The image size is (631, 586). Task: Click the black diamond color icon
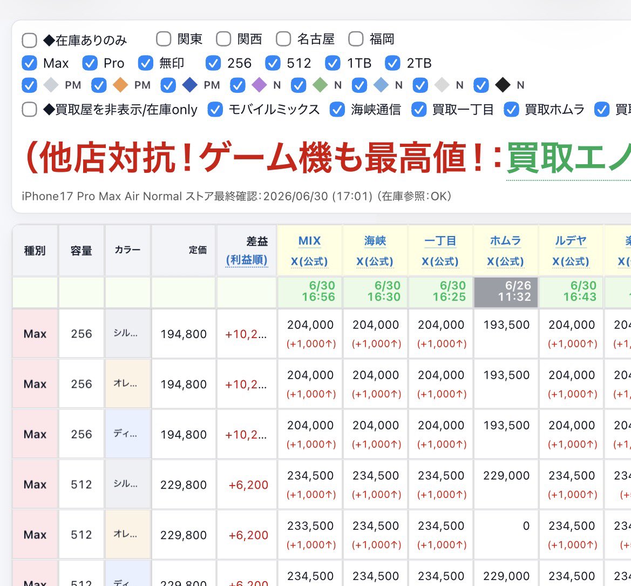[x=503, y=85]
